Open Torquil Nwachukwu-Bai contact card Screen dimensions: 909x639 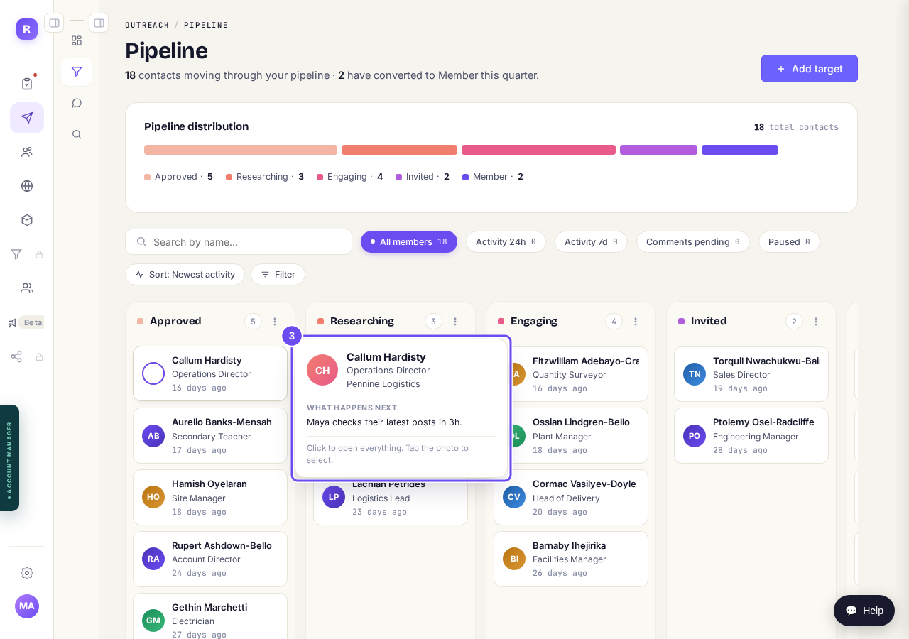pyautogui.click(x=751, y=374)
